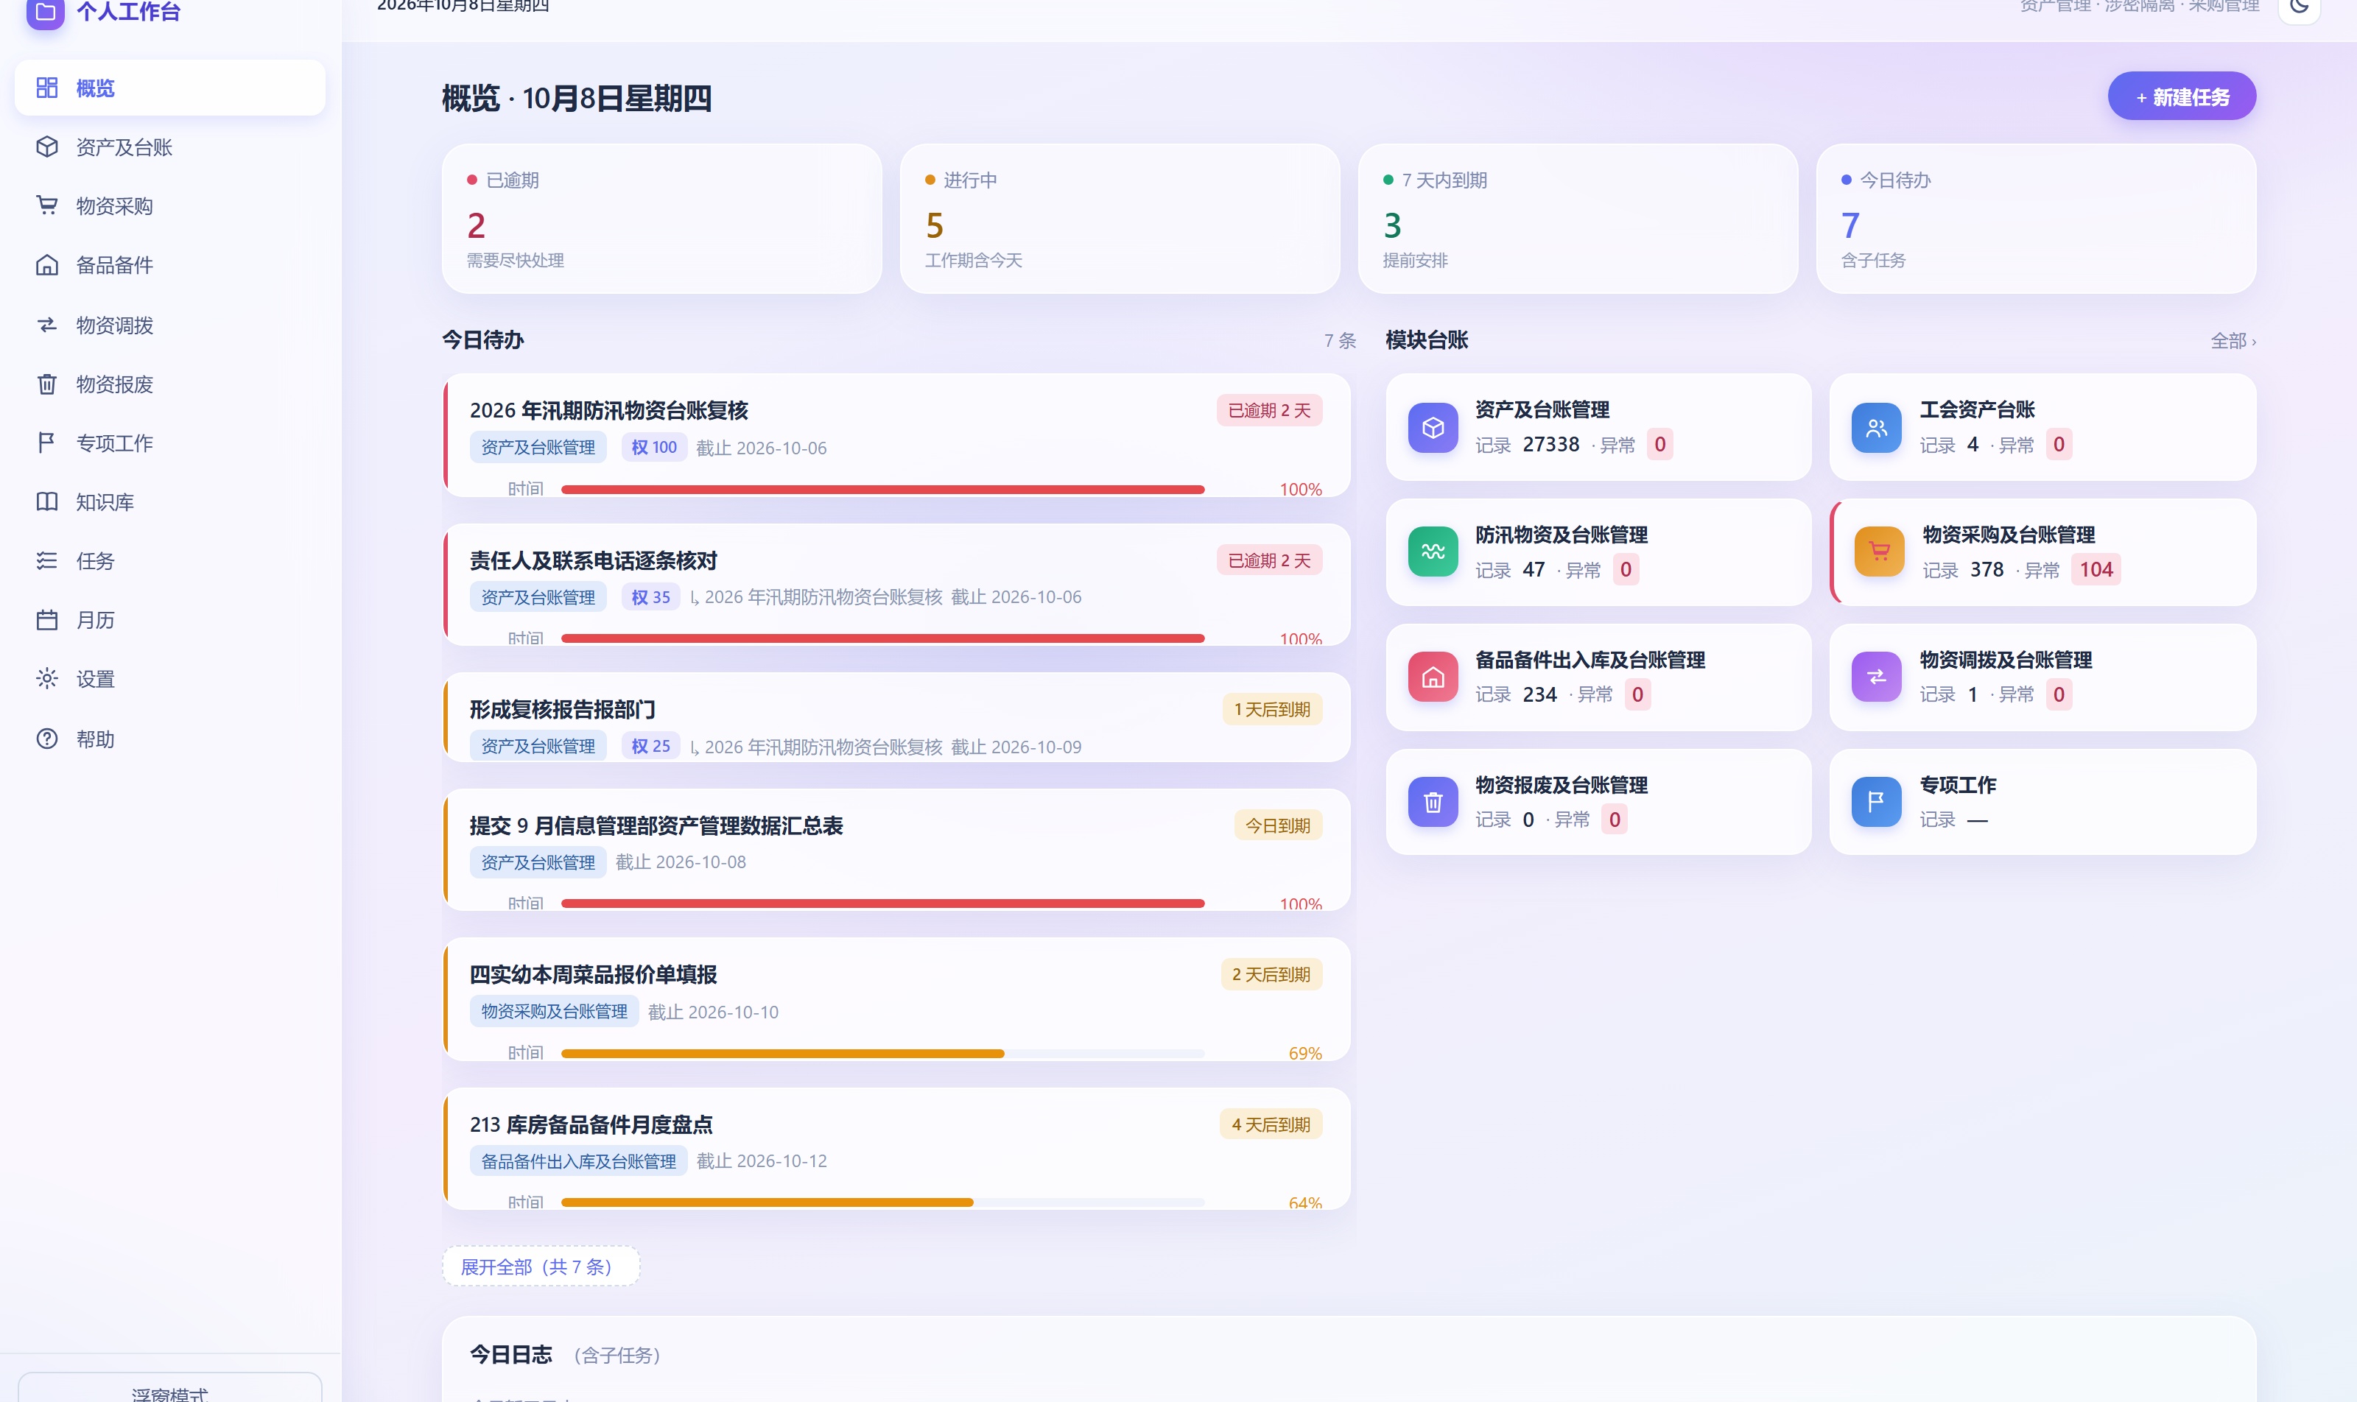Open the 进行中 summary card
This screenshot has width=2357, height=1402.
click(1120, 218)
